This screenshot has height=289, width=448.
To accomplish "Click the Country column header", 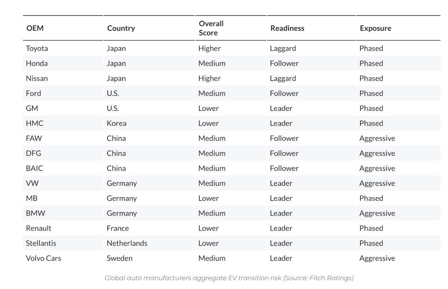I will [x=121, y=28].
